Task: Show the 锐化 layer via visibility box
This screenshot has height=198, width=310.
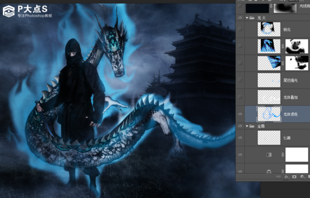Action: coord(240,29)
